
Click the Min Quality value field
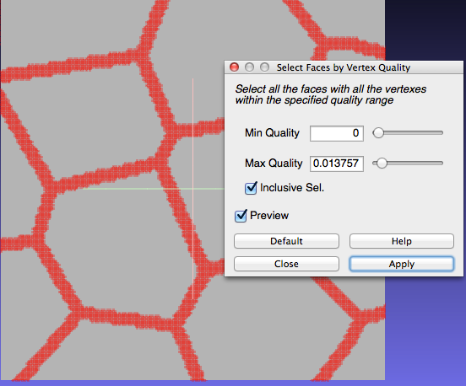[x=337, y=133]
